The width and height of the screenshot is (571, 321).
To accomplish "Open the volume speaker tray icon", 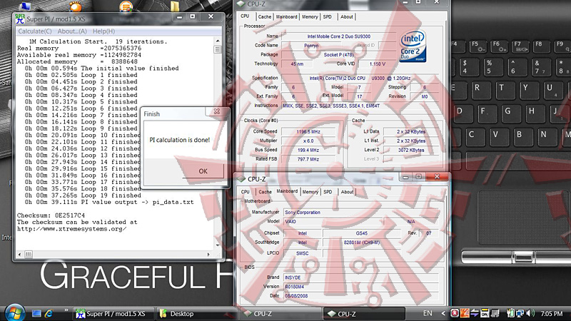I will coord(530,313).
